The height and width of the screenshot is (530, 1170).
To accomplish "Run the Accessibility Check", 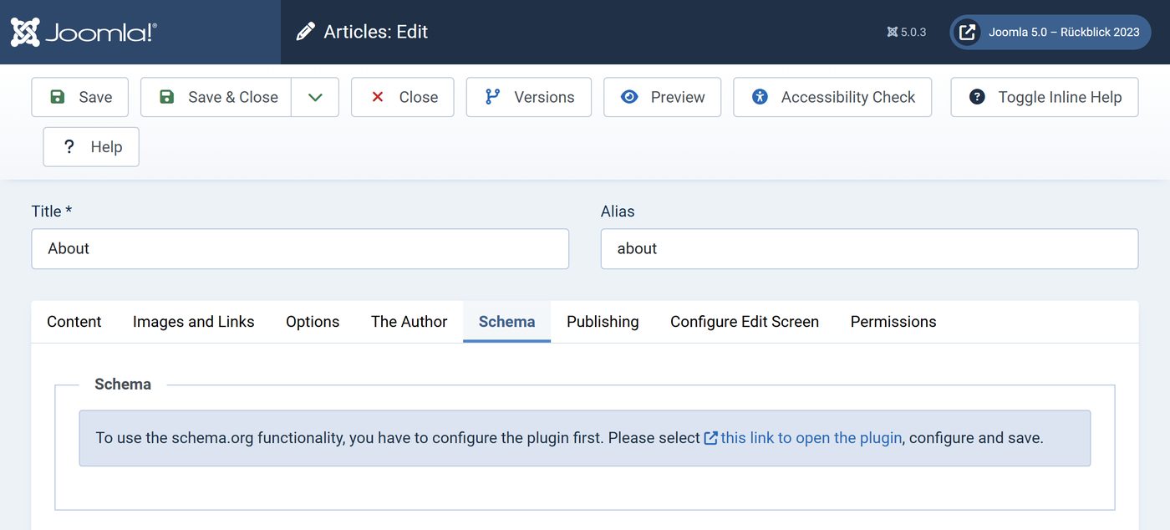I will click(x=832, y=97).
